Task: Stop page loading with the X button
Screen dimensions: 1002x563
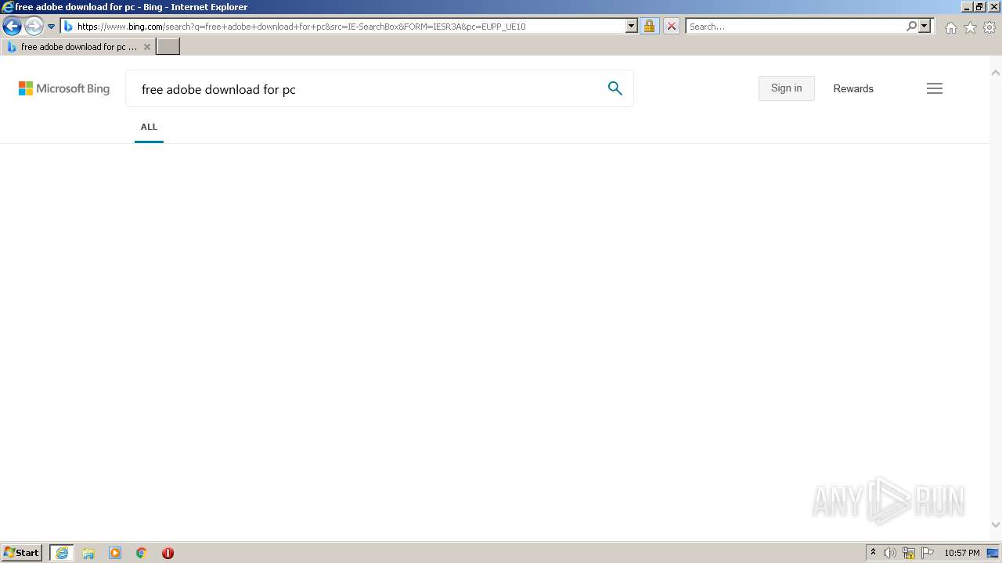Action: pyautogui.click(x=671, y=26)
